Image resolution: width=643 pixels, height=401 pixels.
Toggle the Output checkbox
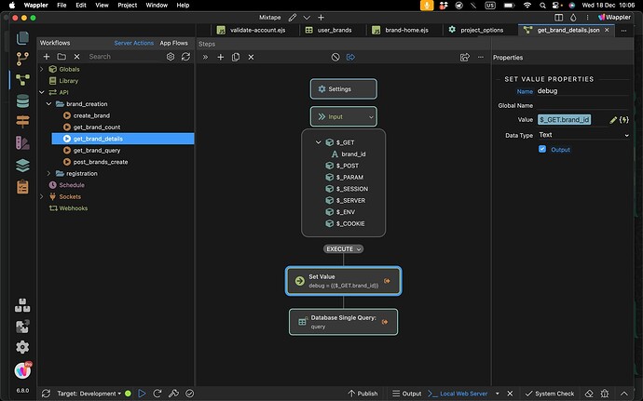pyautogui.click(x=542, y=149)
